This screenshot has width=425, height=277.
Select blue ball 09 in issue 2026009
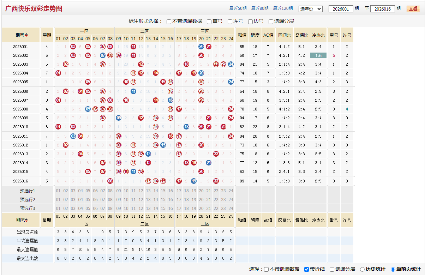coord(119,118)
